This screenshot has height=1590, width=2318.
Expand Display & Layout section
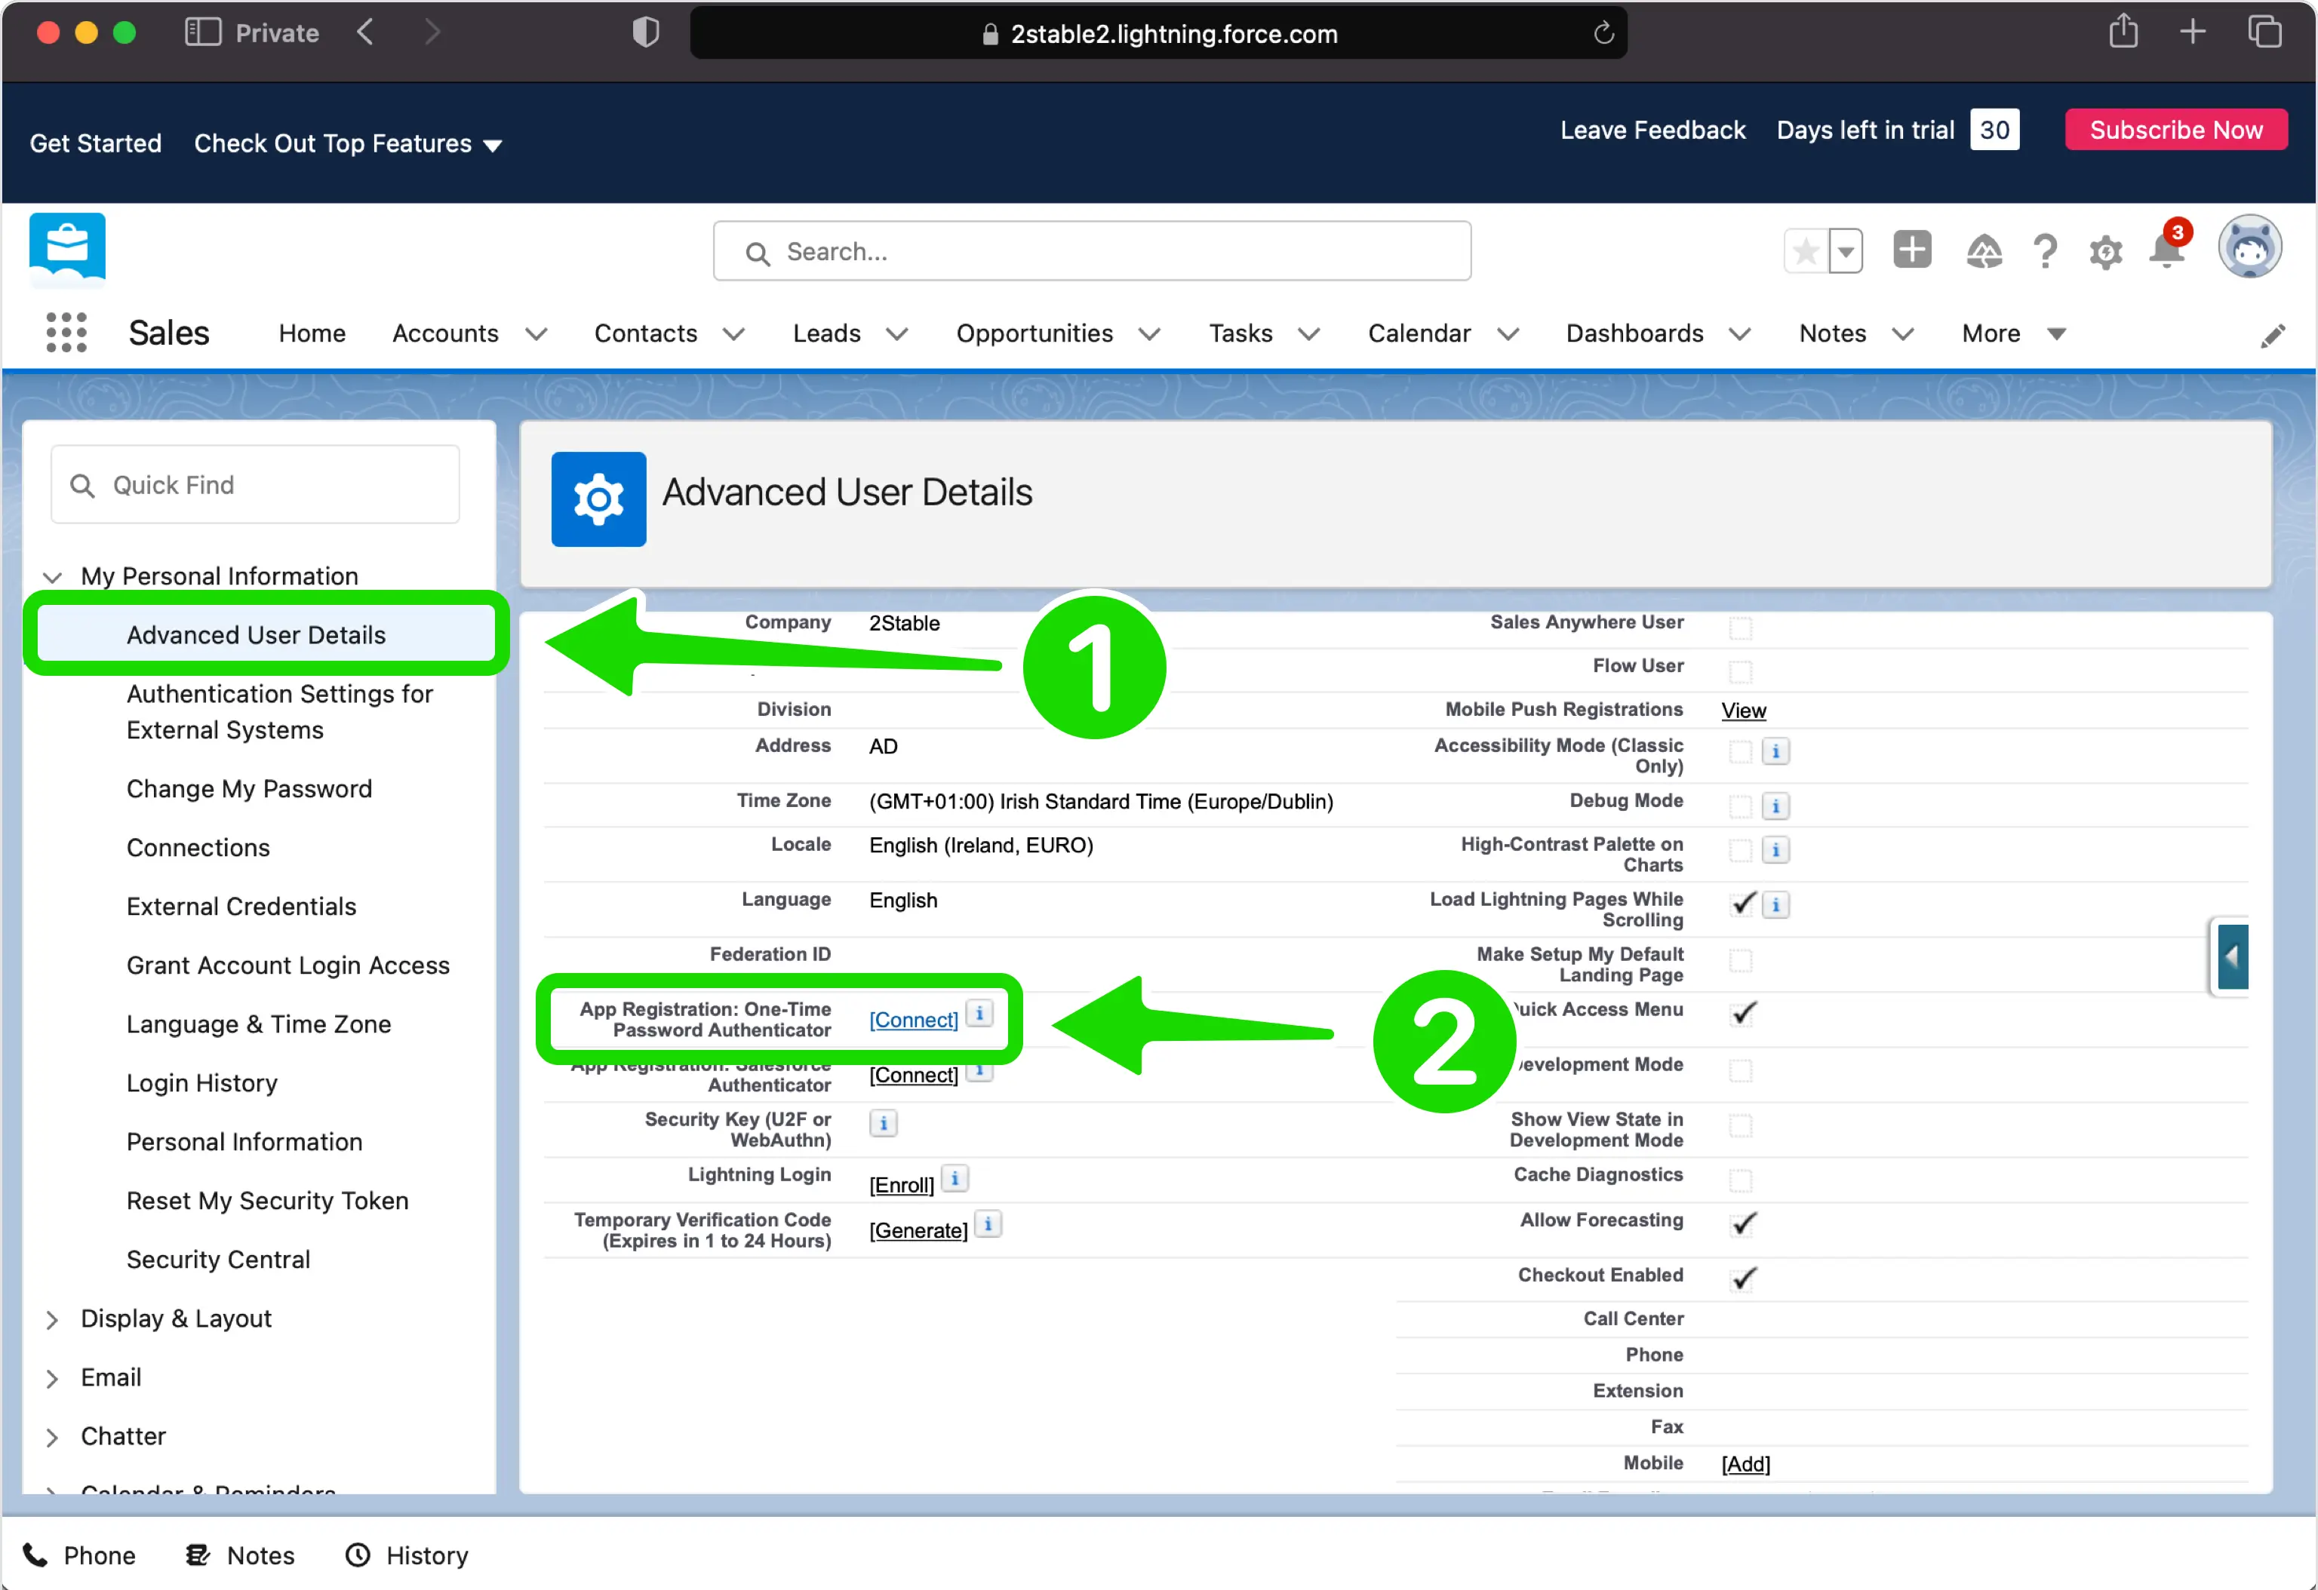point(52,1319)
